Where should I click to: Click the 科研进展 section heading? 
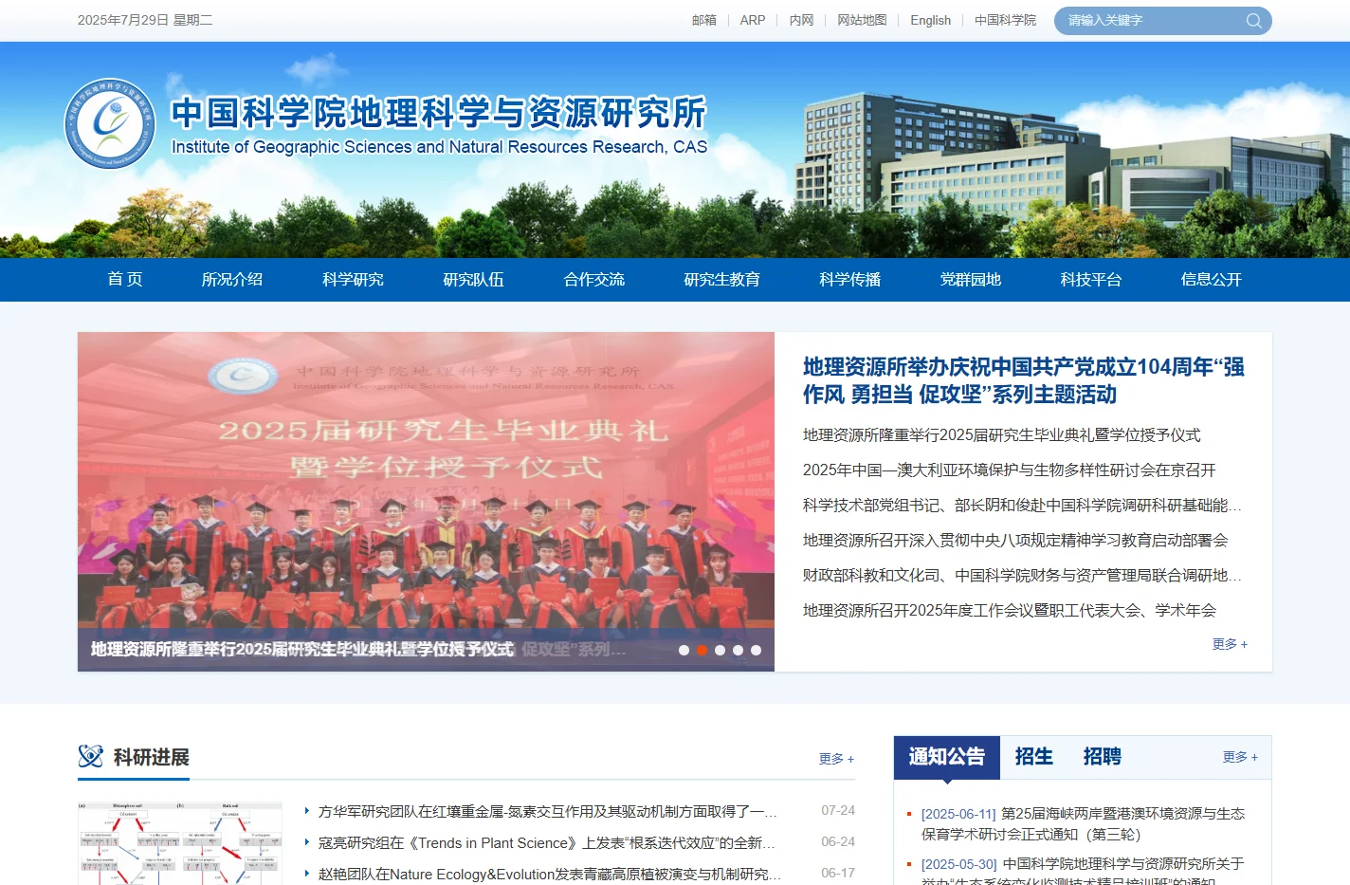click(x=152, y=757)
